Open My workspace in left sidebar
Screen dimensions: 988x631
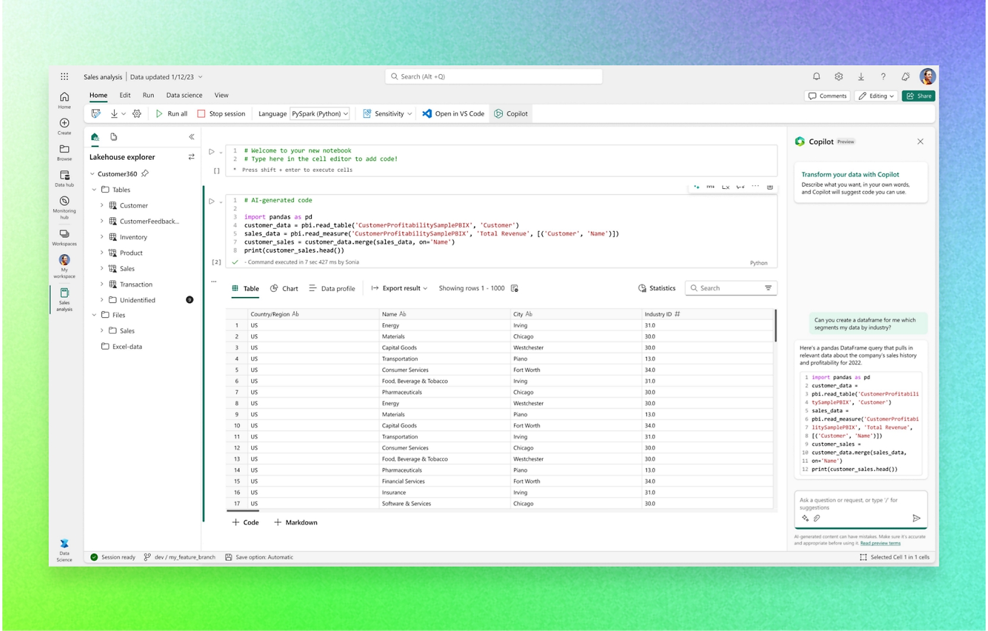click(x=64, y=266)
